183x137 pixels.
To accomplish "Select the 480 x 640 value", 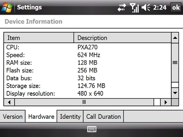I will [90, 94].
